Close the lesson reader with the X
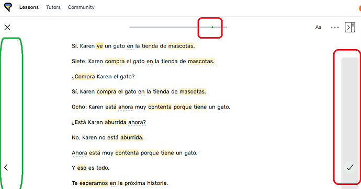The height and width of the screenshot is (189, 361). (7, 28)
